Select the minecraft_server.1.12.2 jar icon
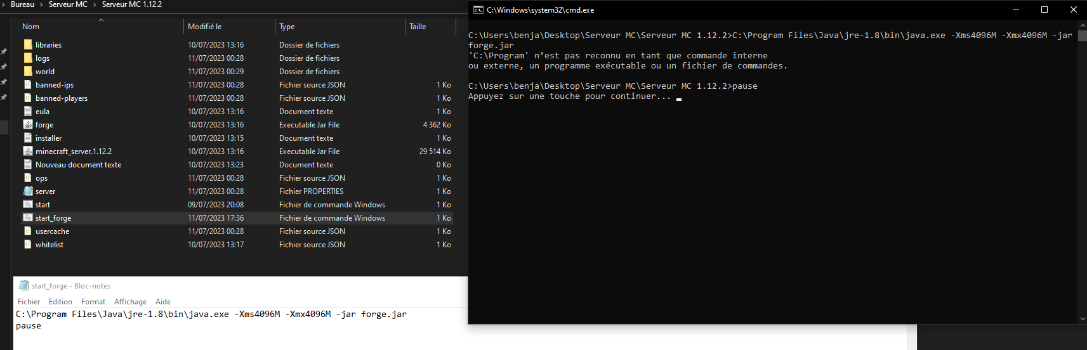This screenshot has width=1087, height=350. (28, 152)
